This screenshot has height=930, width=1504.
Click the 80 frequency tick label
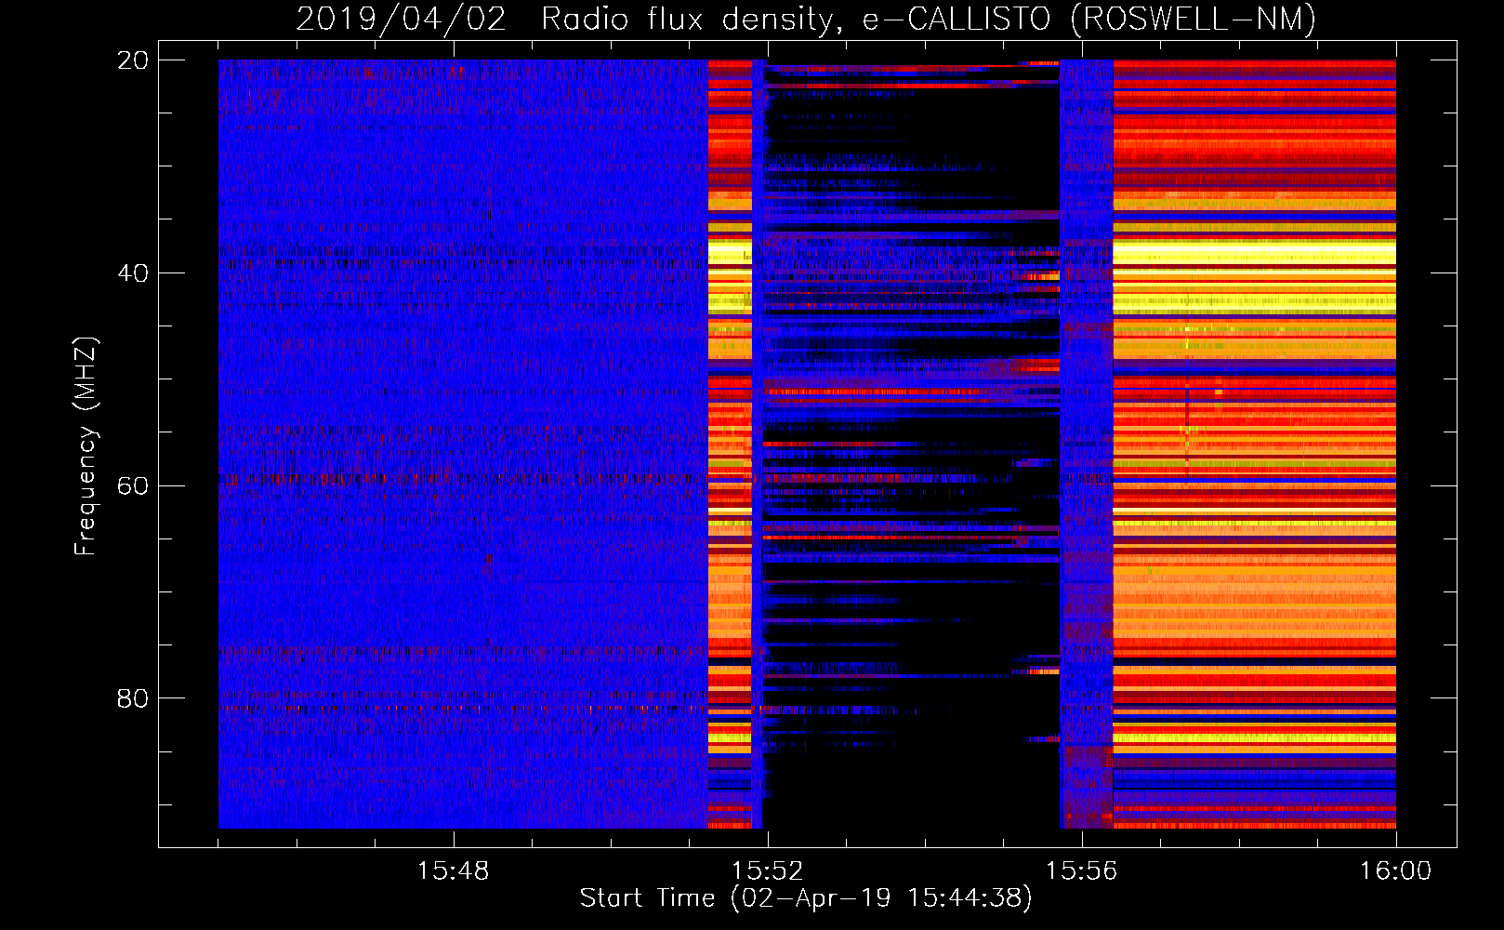[x=132, y=698]
